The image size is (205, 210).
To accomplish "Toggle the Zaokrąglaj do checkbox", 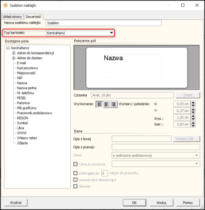I will [75, 173].
